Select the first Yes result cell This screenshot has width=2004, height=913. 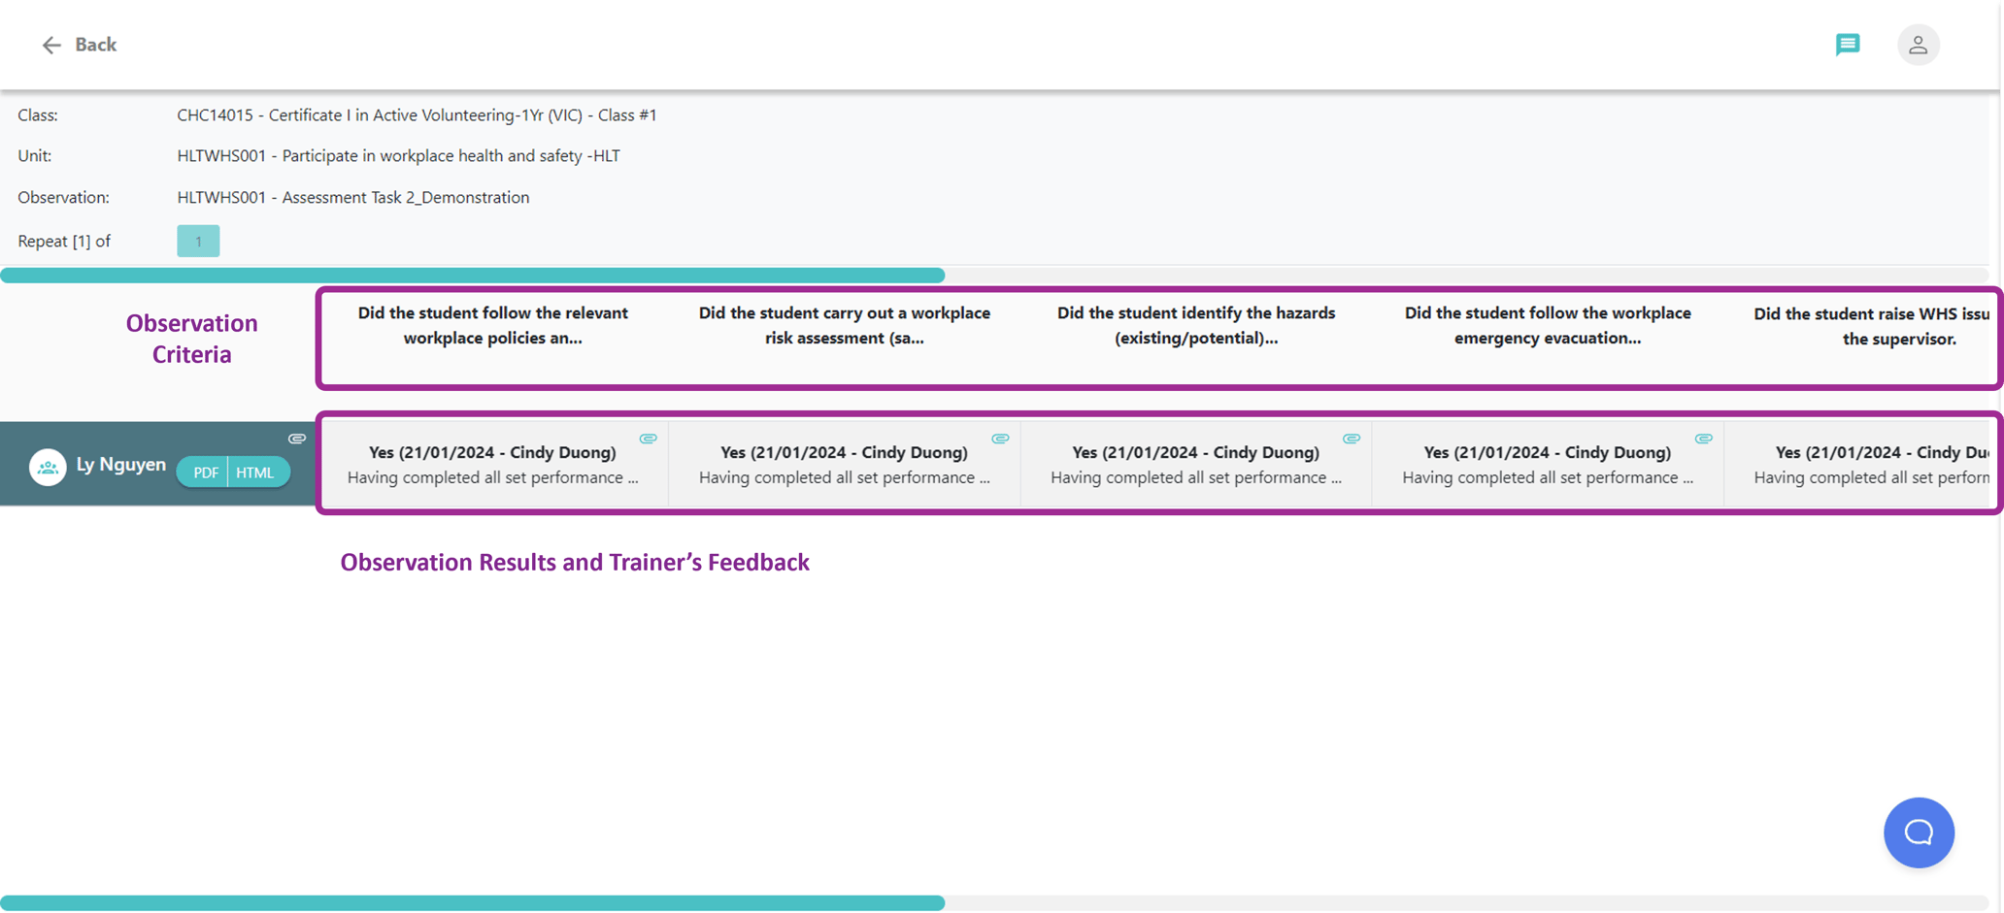click(x=492, y=464)
